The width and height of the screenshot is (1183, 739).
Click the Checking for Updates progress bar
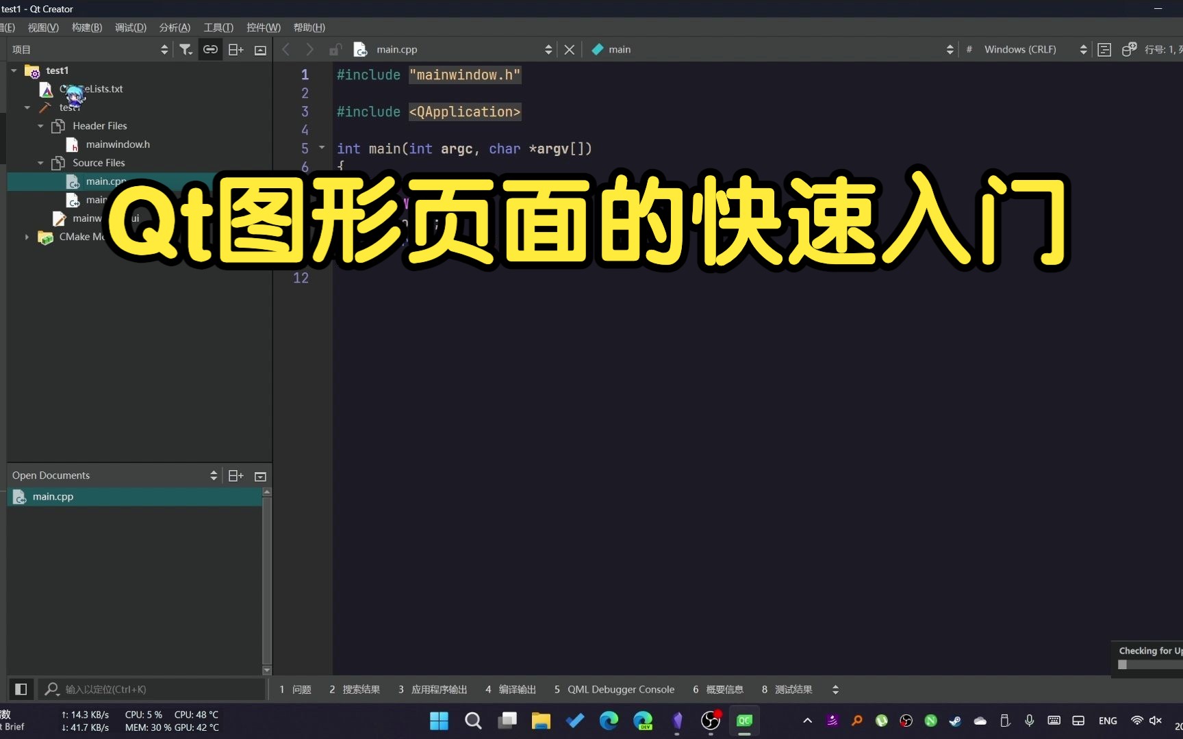click(1150, 664)
